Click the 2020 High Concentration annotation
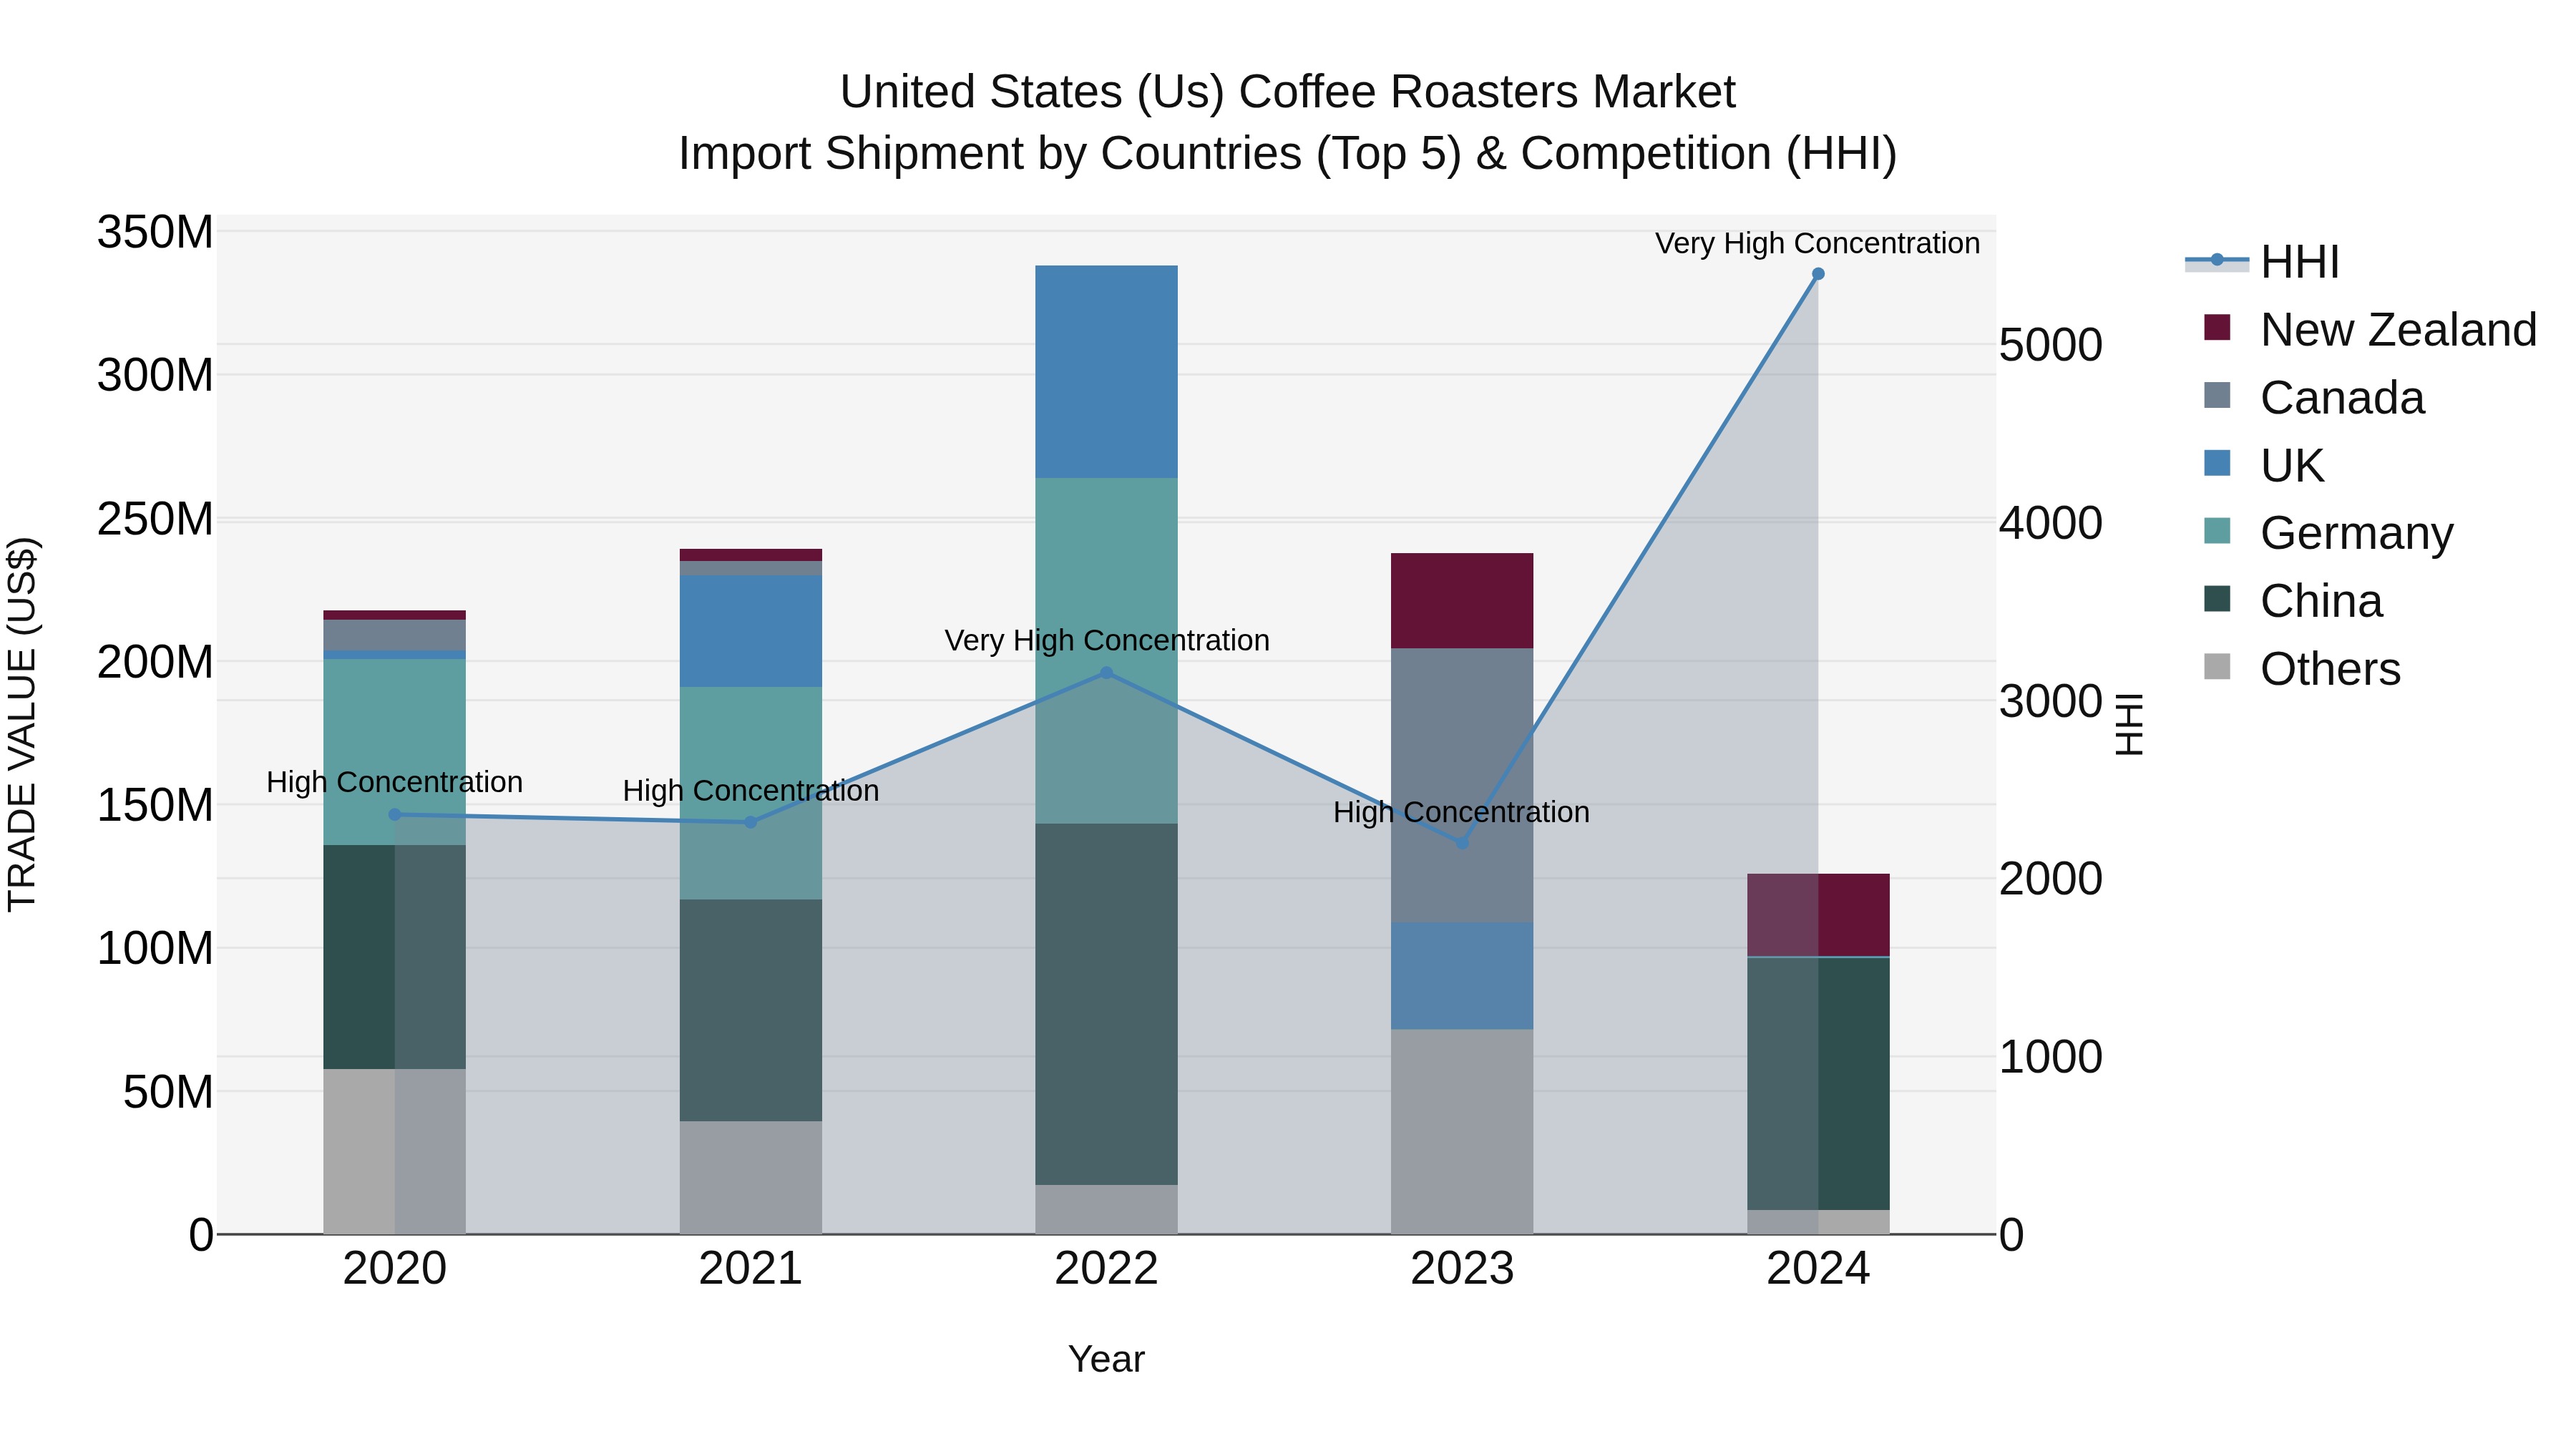Viewport: 2576px width, 1449px height. [395, 782]
